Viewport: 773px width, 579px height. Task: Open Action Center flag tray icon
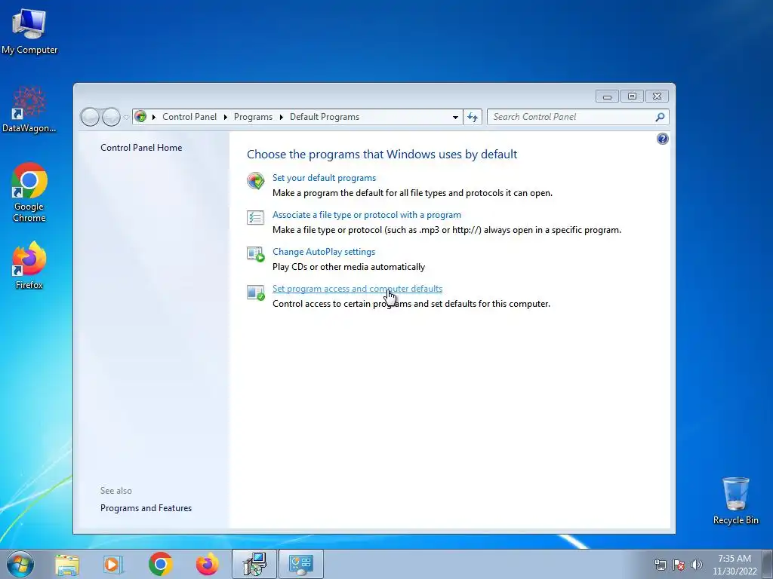(x=679, y=565)
